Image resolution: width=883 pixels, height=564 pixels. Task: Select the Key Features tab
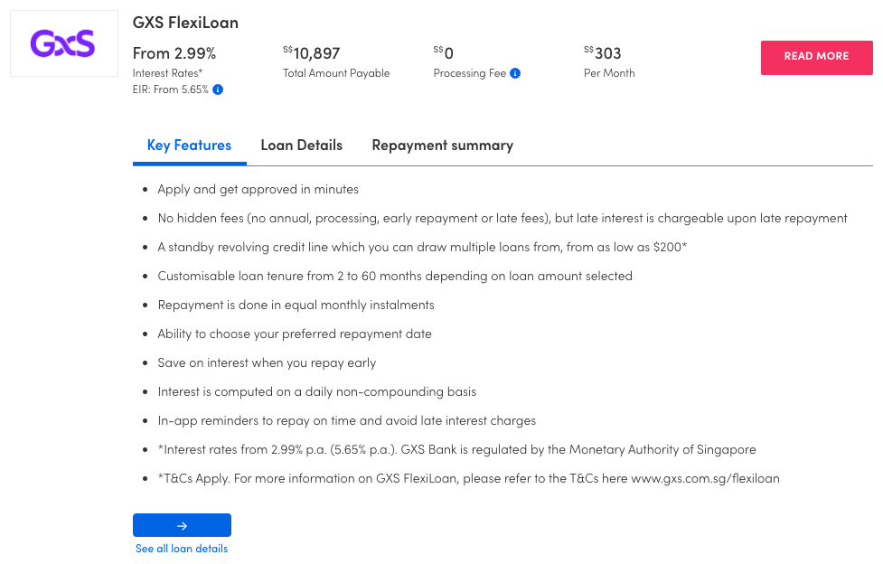(189, 146)
